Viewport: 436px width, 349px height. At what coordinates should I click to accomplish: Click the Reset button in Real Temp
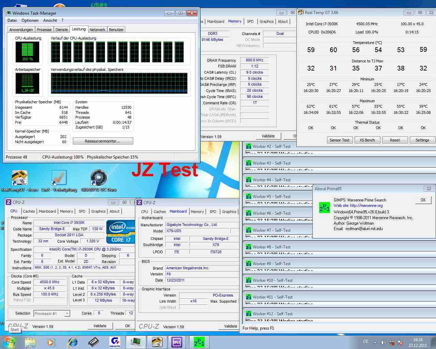point(395,140)
